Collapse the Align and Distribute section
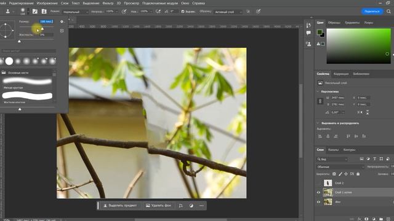The width and height of the screenshot is (394, 221). [318, 123]
